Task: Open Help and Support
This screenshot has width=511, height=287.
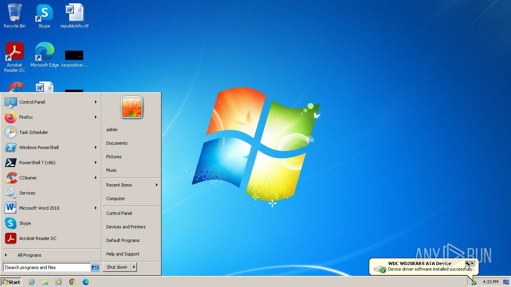Action: [x=132, y=254]
